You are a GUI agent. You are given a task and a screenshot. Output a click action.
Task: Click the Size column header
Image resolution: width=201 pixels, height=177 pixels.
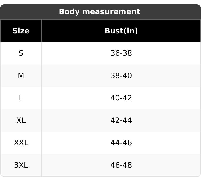(21, 31)
